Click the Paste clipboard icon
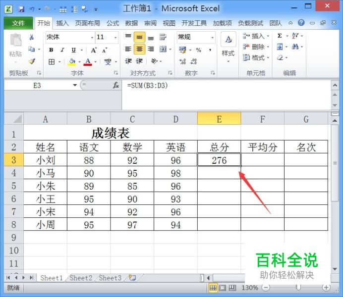Viewport: 343px width, 297px height. [x=16, y=40]
